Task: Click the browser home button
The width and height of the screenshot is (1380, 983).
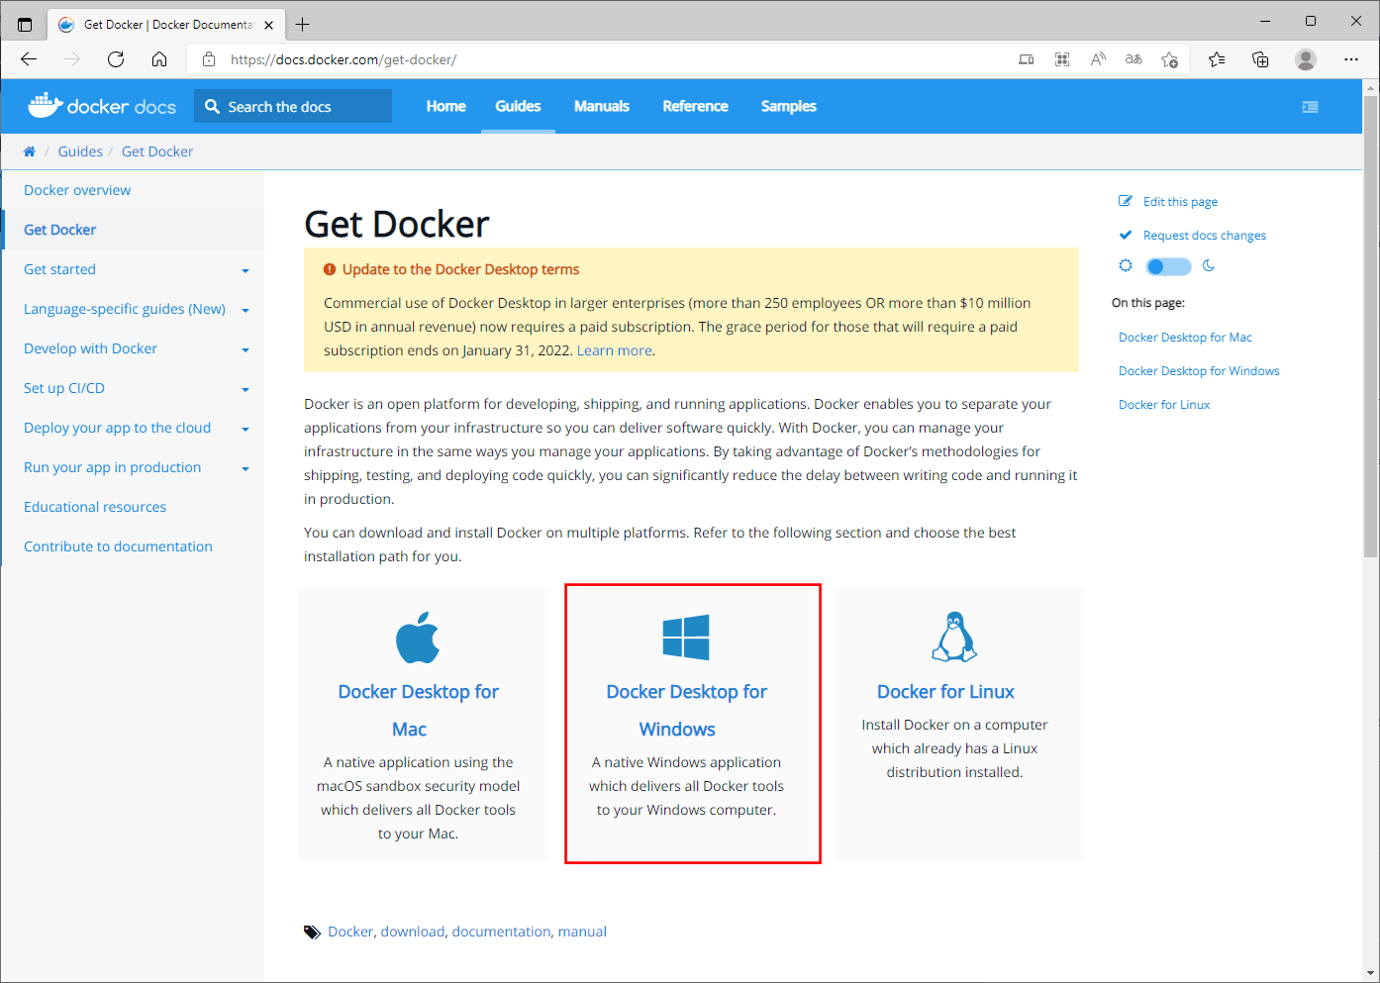Action: [159, 59]
